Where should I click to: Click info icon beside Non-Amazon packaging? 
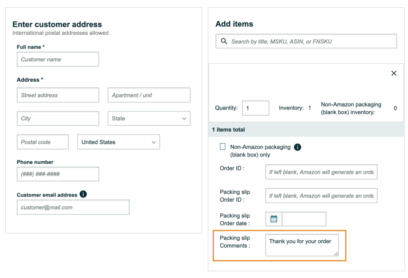tap(297, 147)
